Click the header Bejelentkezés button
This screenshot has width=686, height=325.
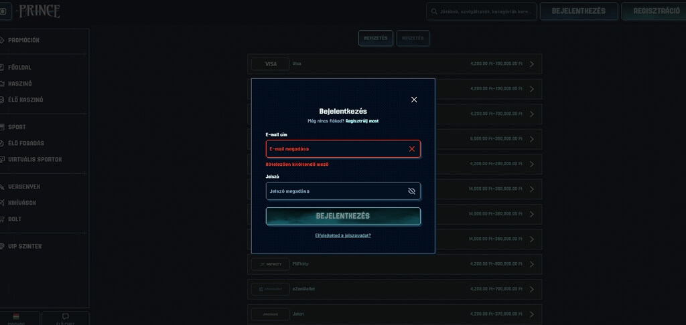[x=579, y=11]
